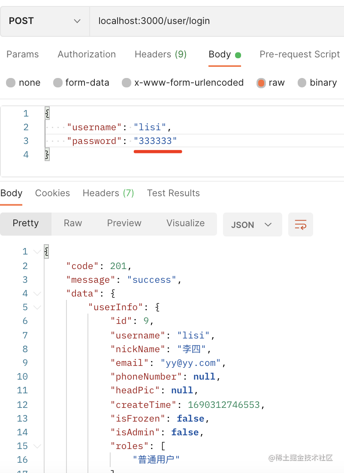This screenshot has width=344, height=473.
Task: Switch to the Params tab
Action: (x=22, y=54)
